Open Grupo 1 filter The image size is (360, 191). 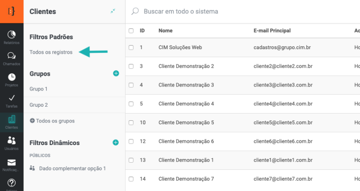coord(39,89)
